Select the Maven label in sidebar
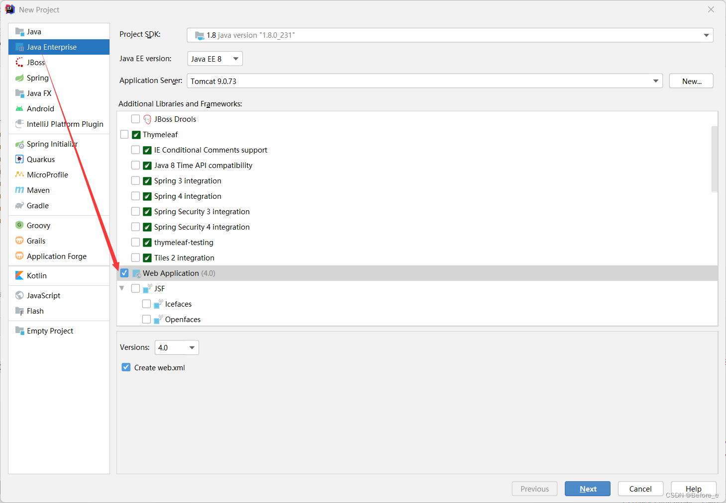The image size is (726, 503). coord(38,190)
